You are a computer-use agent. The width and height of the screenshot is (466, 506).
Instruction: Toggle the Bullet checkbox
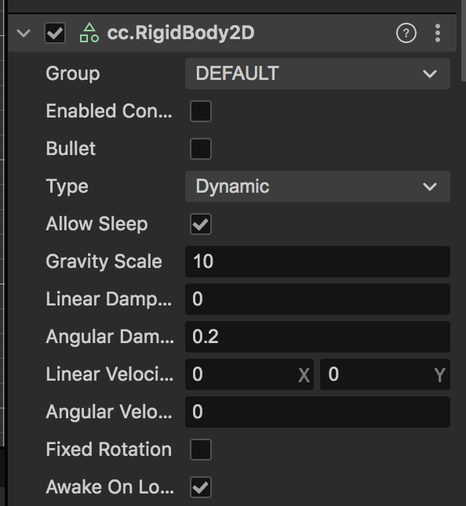click(x=201, y=149)
